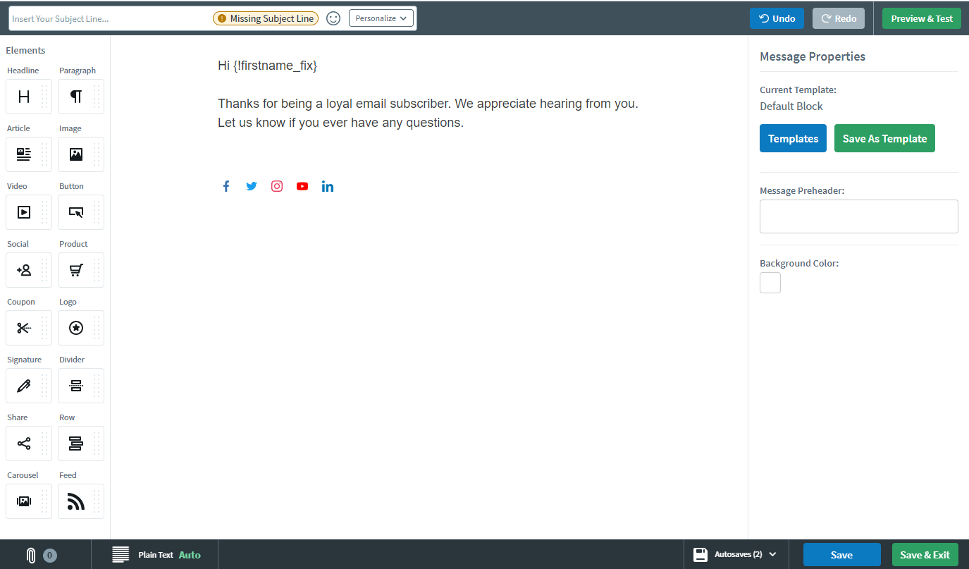This screenshot has width=969, height=569.
Task: Grab the Feed element drag handle
Action: click(x=97, y=501)
